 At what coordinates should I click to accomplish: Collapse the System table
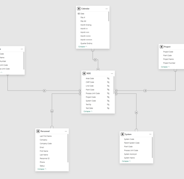pyautogui.click(x=126, y=161)
